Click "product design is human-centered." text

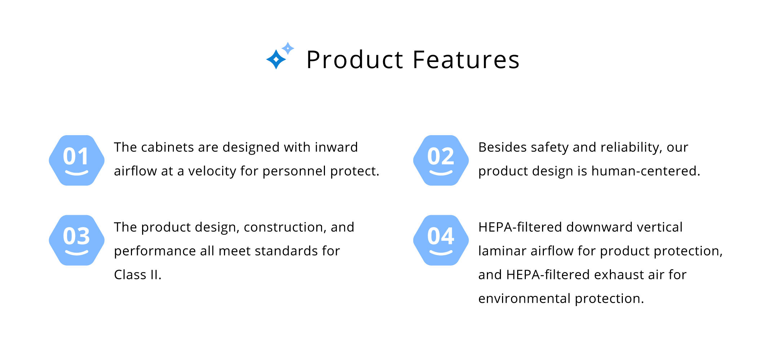589,171
